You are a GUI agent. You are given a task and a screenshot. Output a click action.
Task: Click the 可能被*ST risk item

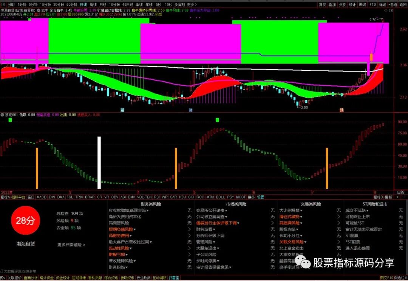[355, 223]
